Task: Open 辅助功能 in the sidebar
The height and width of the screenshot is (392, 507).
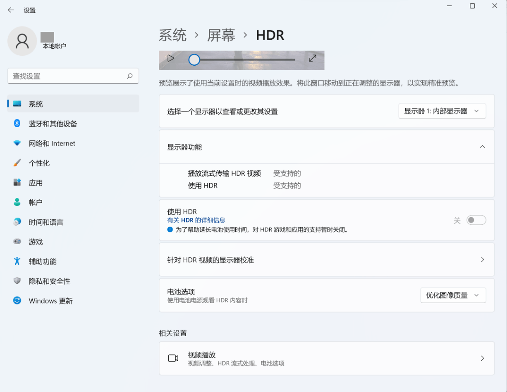Action: (x=73, y=261)
